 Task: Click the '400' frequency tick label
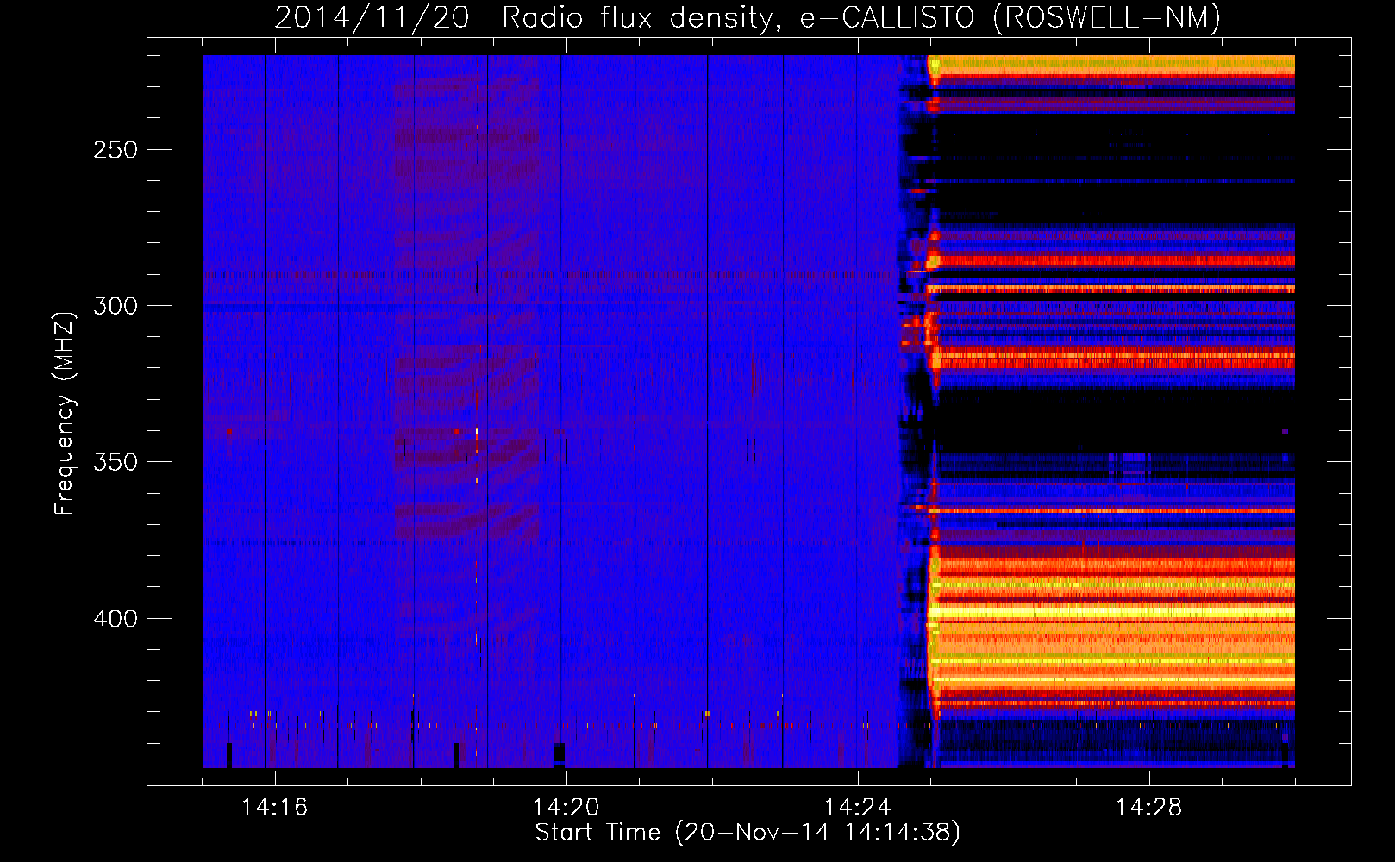click(116, 619)
